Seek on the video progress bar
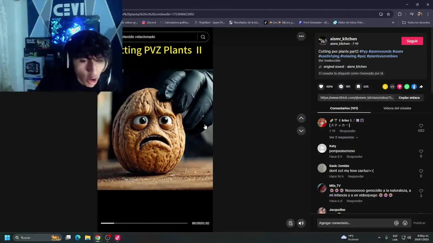This screenshot has width=433, height=243. [144, 223]
